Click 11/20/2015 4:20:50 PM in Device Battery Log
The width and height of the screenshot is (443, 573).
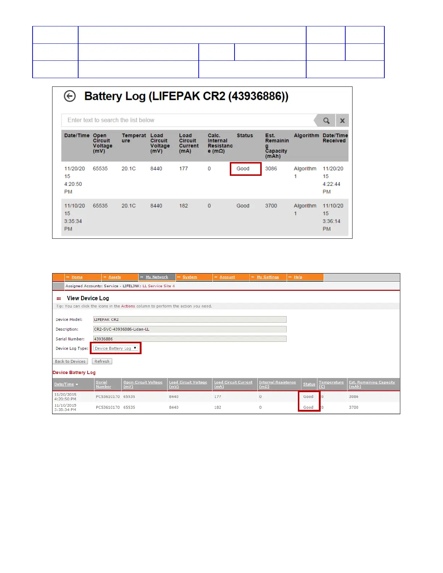[x=66, y=397]
